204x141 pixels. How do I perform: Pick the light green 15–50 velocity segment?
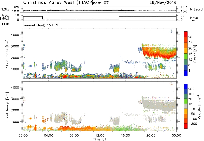186,101
